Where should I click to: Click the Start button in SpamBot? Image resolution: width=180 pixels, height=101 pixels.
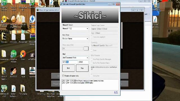[x=68, y=68]
